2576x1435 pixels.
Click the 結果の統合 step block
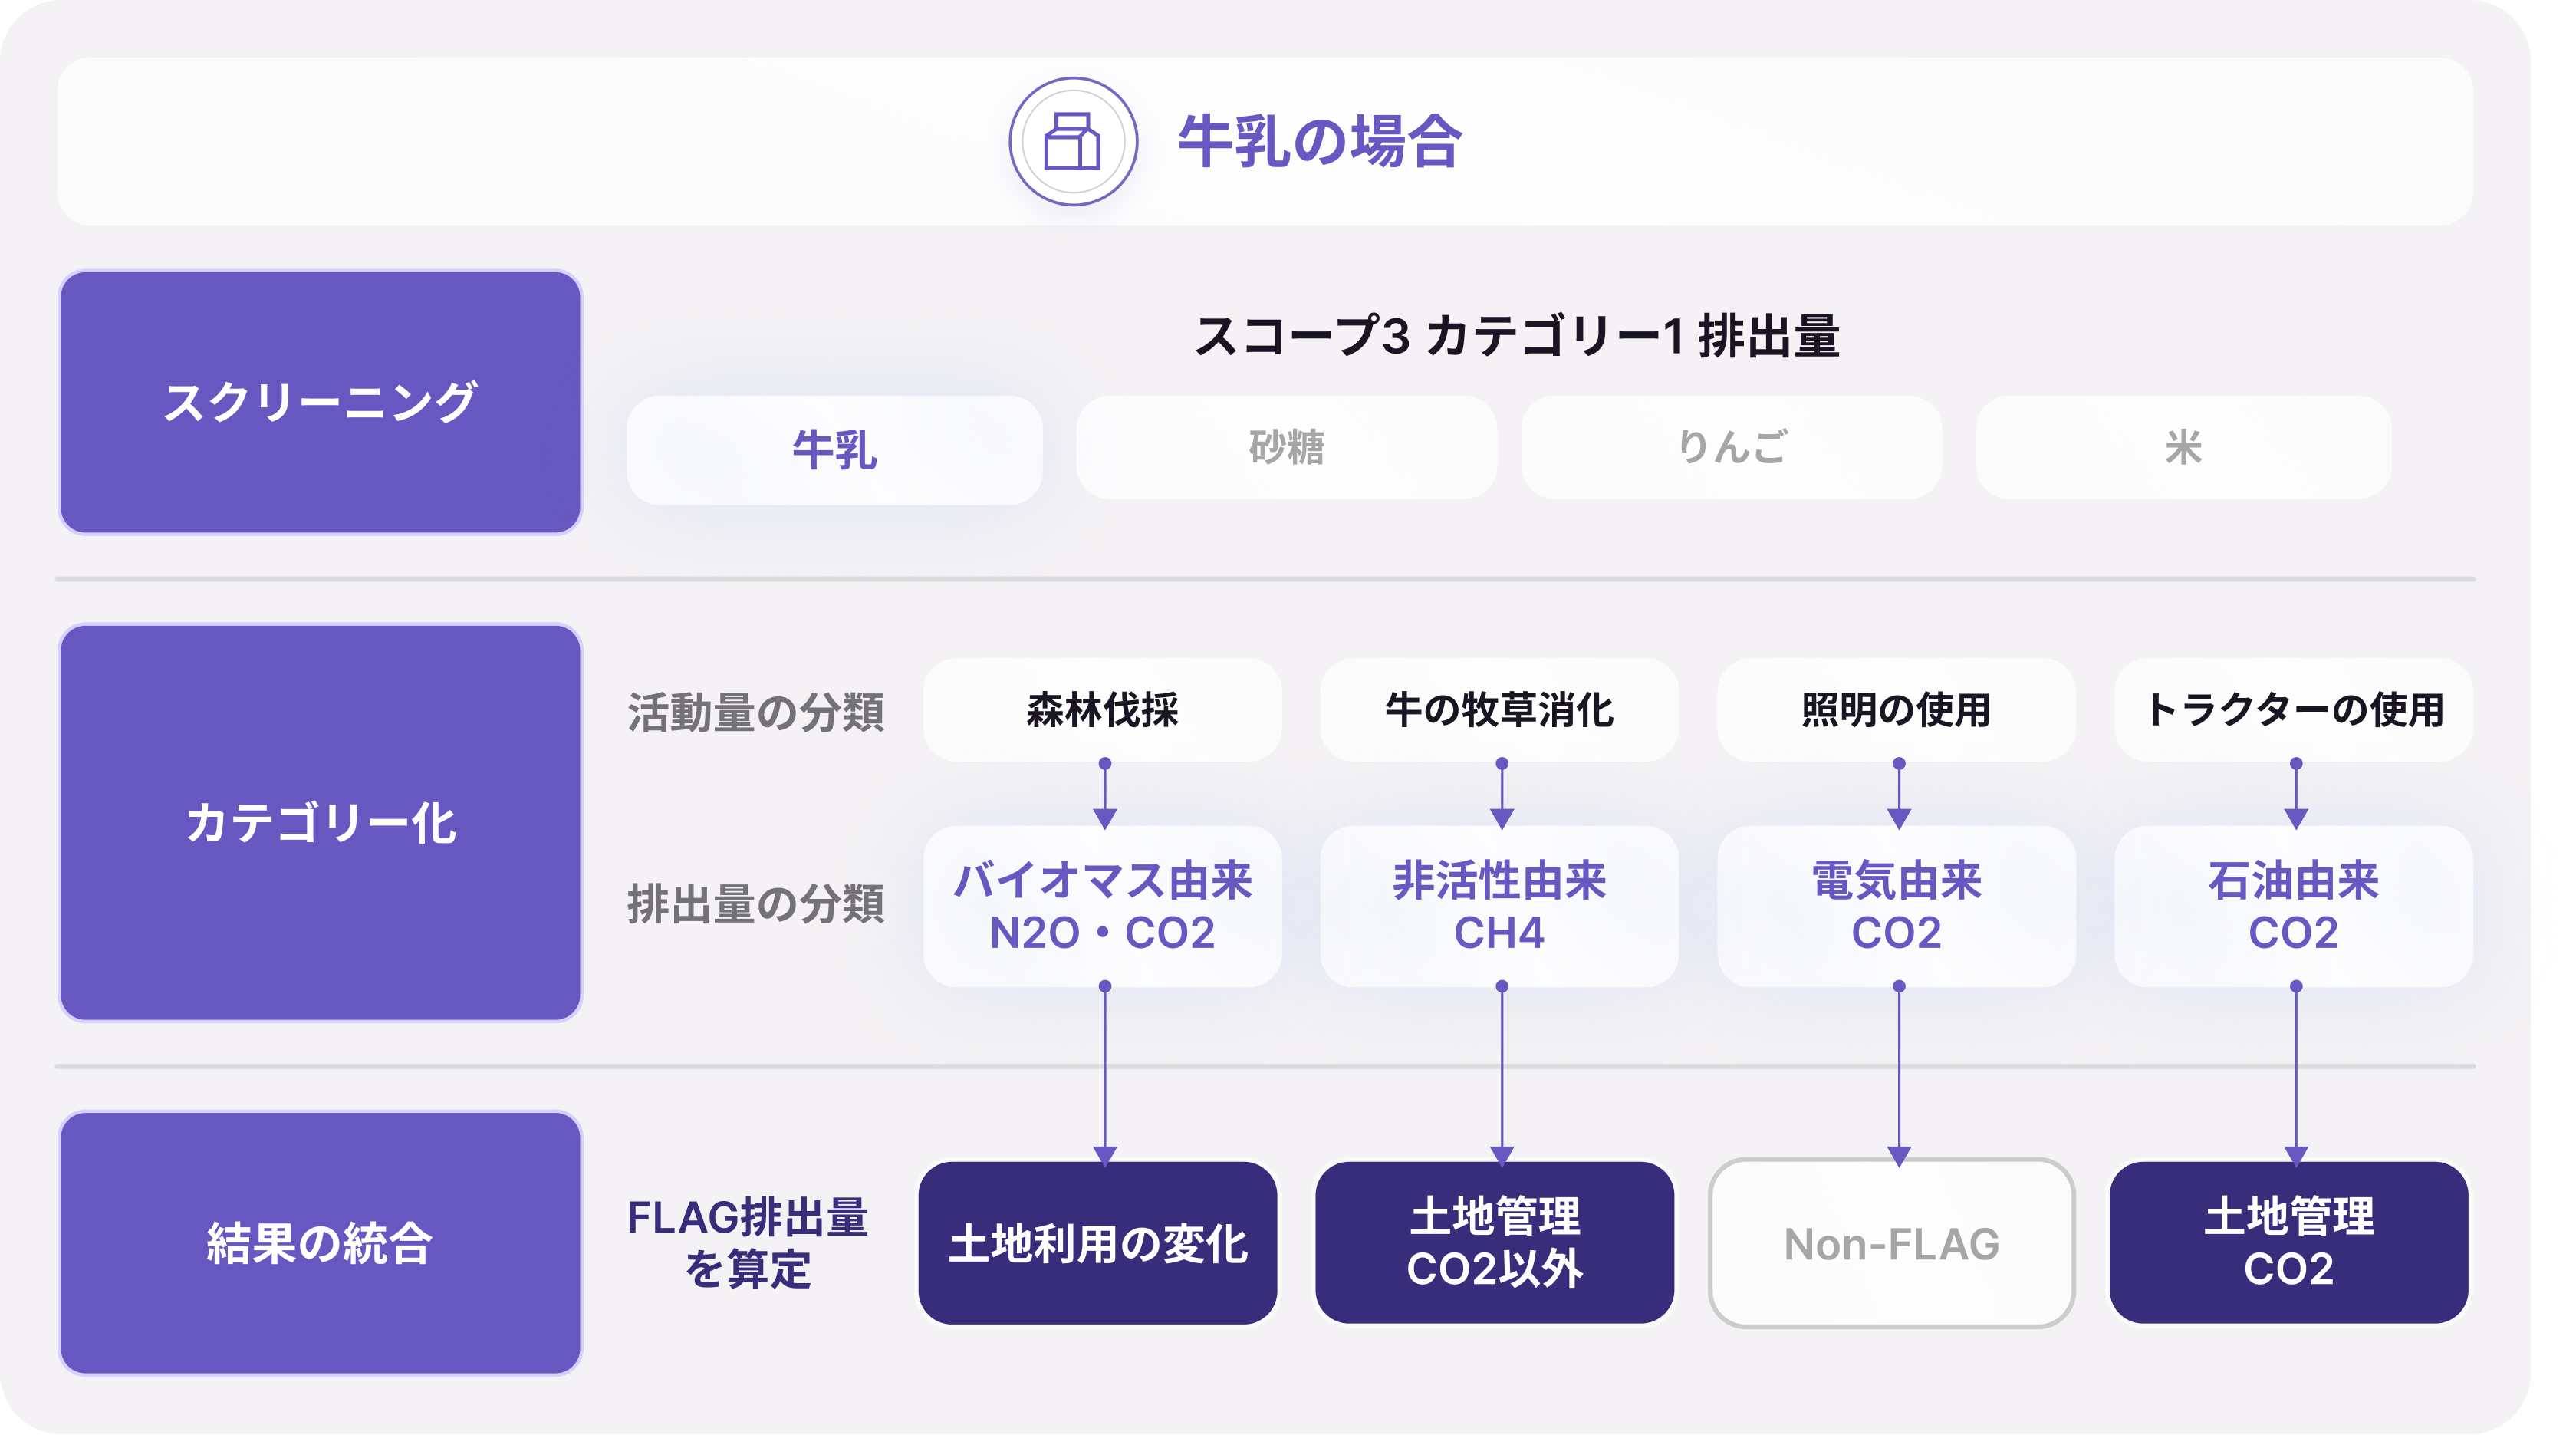(320, 1243)
